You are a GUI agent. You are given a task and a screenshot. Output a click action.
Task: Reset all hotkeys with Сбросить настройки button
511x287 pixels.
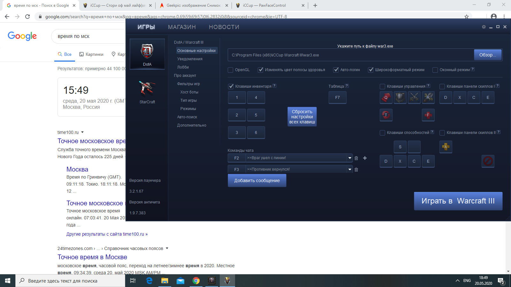(x=302, y=117)
